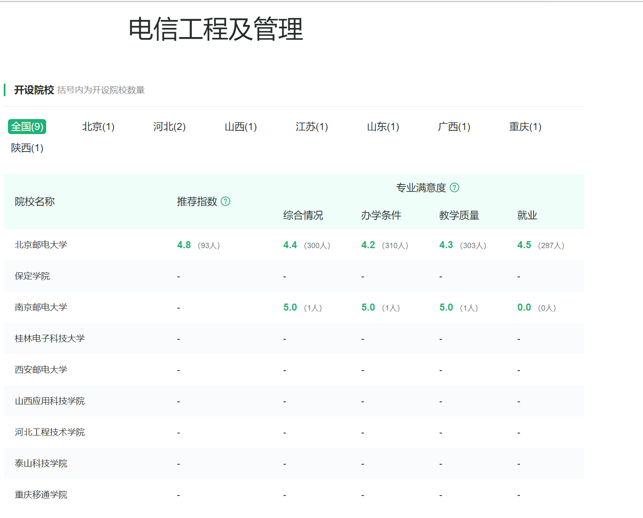
Task: Switch to the 山东(1) filter
Action: click(x=382, y=127)
